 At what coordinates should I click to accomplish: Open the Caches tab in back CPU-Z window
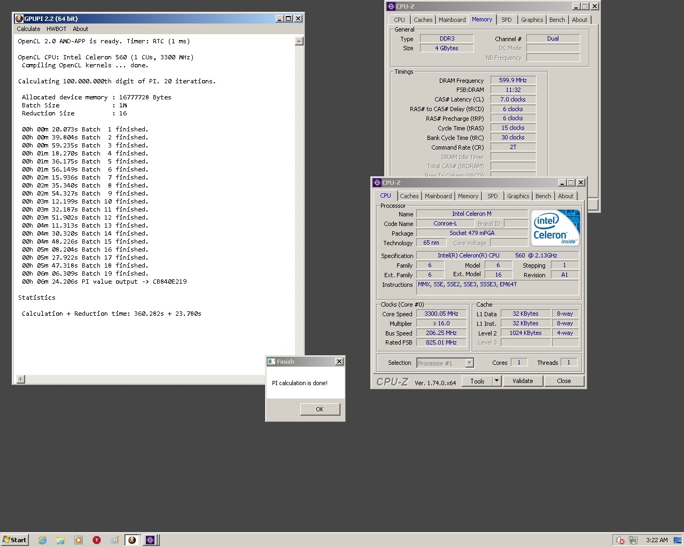click(423, 20)
